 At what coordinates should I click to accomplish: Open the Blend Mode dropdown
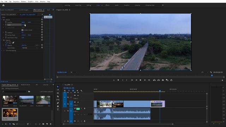30,48
